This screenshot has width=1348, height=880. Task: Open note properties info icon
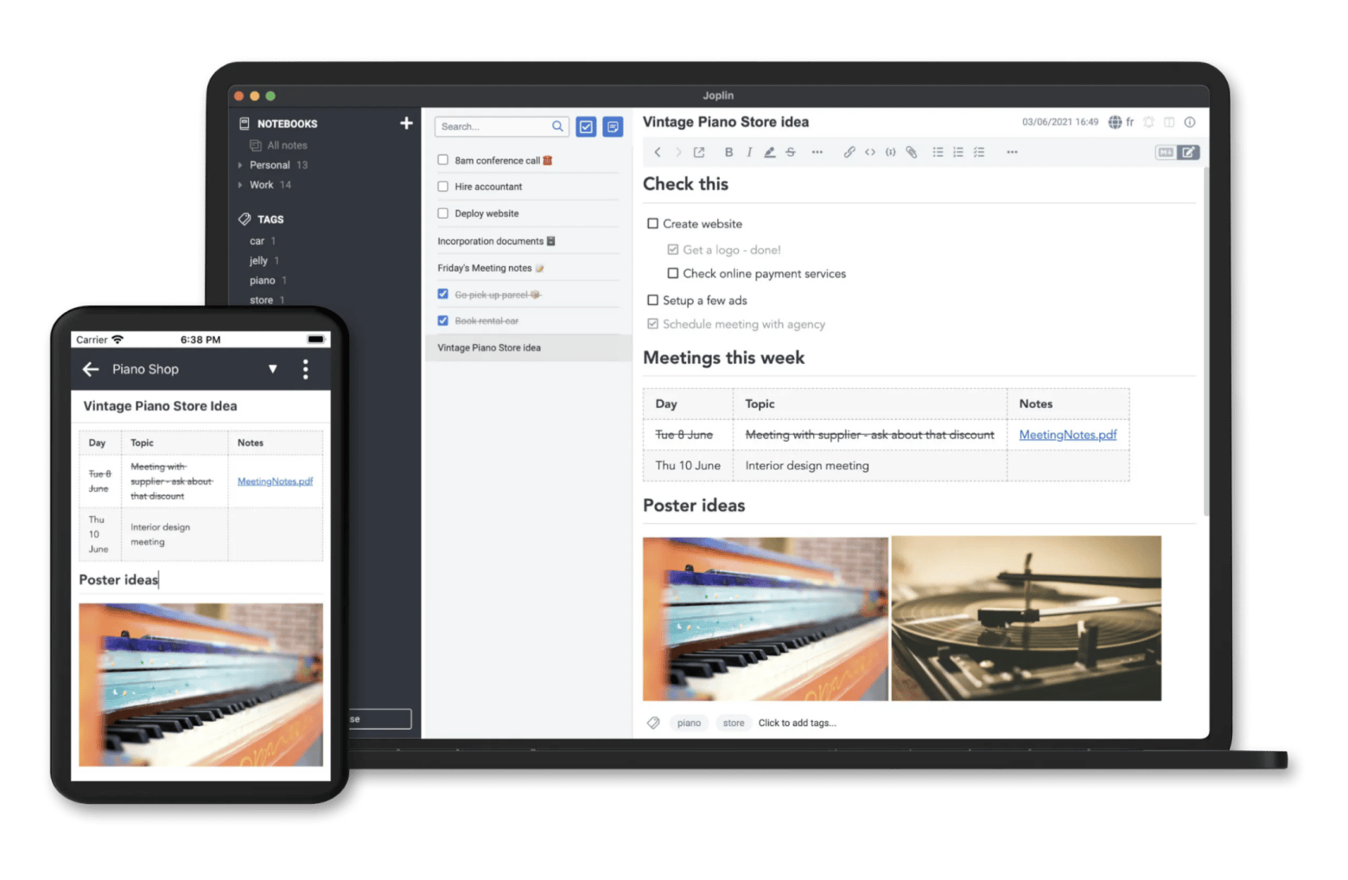1189,123
